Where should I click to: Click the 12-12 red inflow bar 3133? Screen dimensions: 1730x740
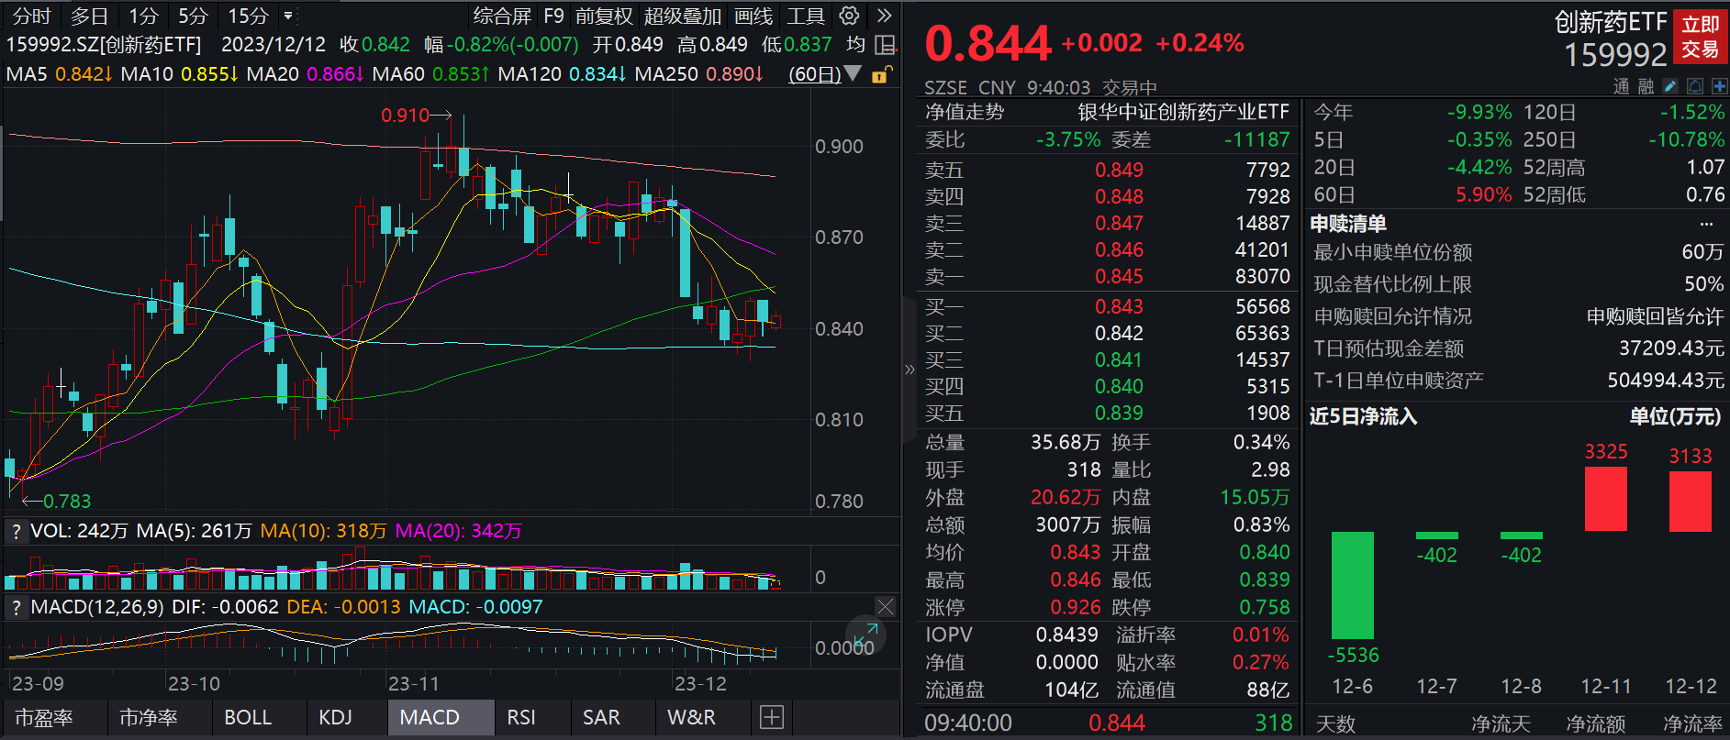coord(1691,502)
